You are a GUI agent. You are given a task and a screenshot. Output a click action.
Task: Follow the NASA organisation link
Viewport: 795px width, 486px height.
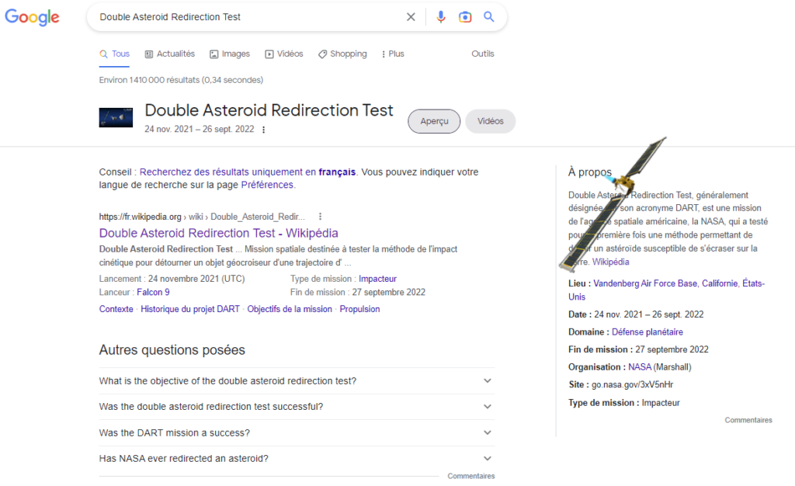(640, 367)
